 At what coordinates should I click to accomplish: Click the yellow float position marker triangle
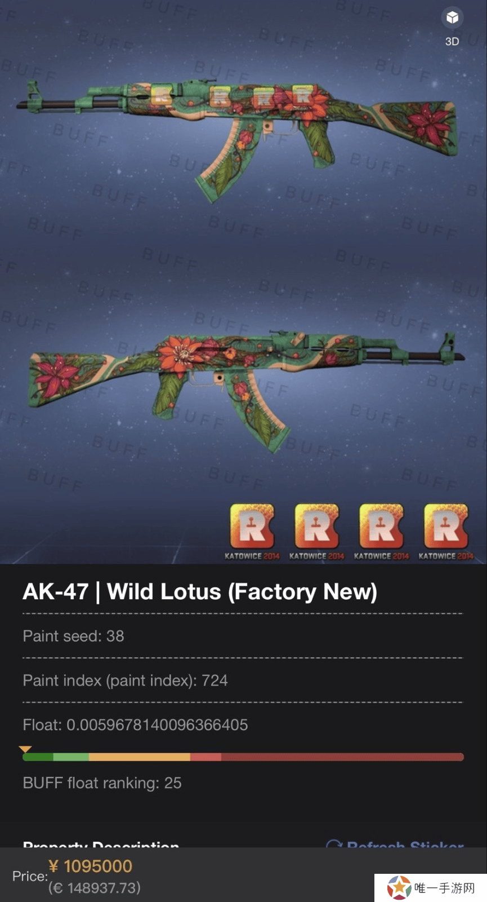coord(25,749)
